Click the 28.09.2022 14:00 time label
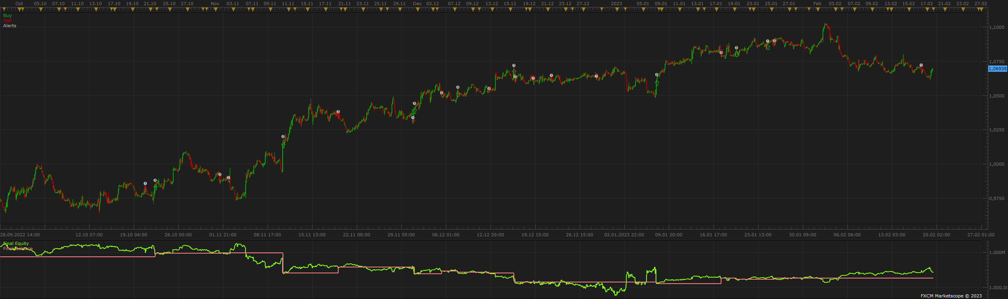 [x=20, y=235]
